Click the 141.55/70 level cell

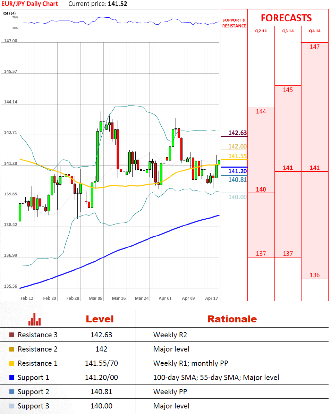tap(101, 363)
